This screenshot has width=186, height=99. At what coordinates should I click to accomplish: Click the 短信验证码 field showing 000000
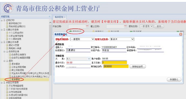click(x=116, y=66)
